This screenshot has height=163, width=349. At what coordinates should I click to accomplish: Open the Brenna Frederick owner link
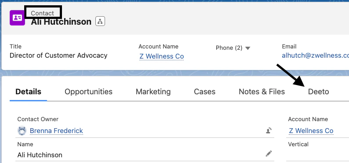tap(56, 131)
